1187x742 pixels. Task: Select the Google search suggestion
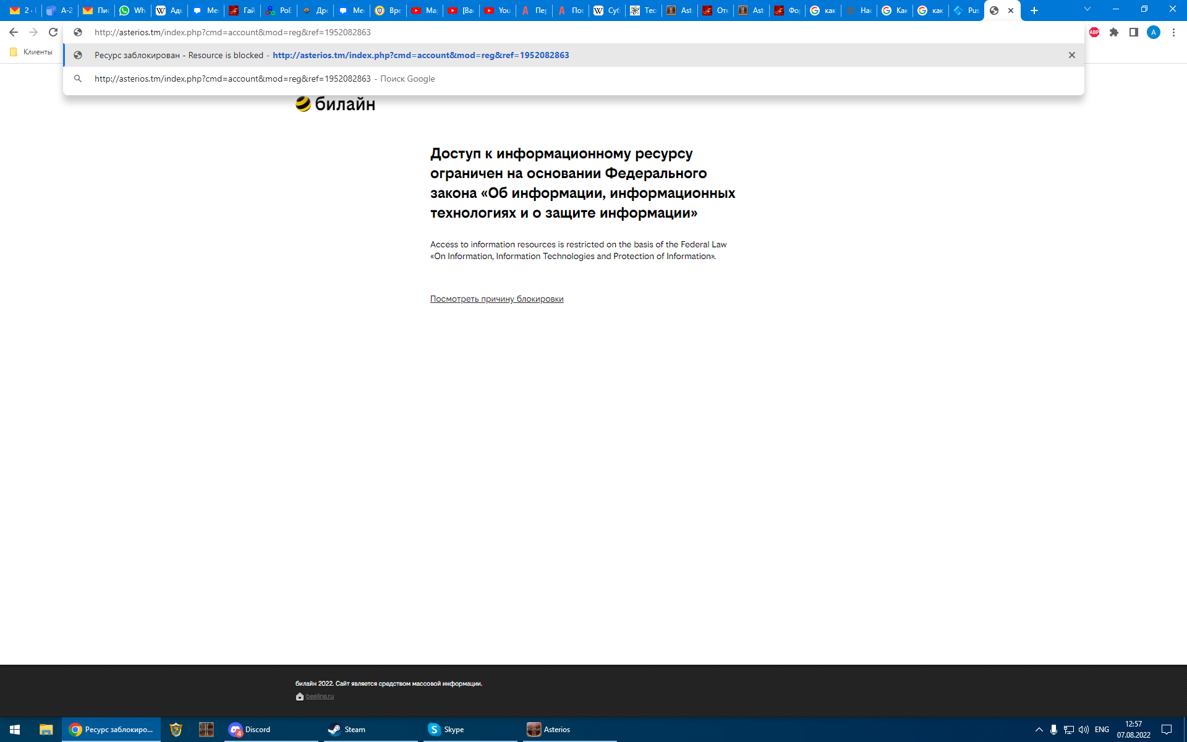click(265, 79)
